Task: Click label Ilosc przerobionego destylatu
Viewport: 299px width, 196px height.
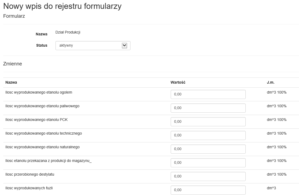Action: [30, 175]
